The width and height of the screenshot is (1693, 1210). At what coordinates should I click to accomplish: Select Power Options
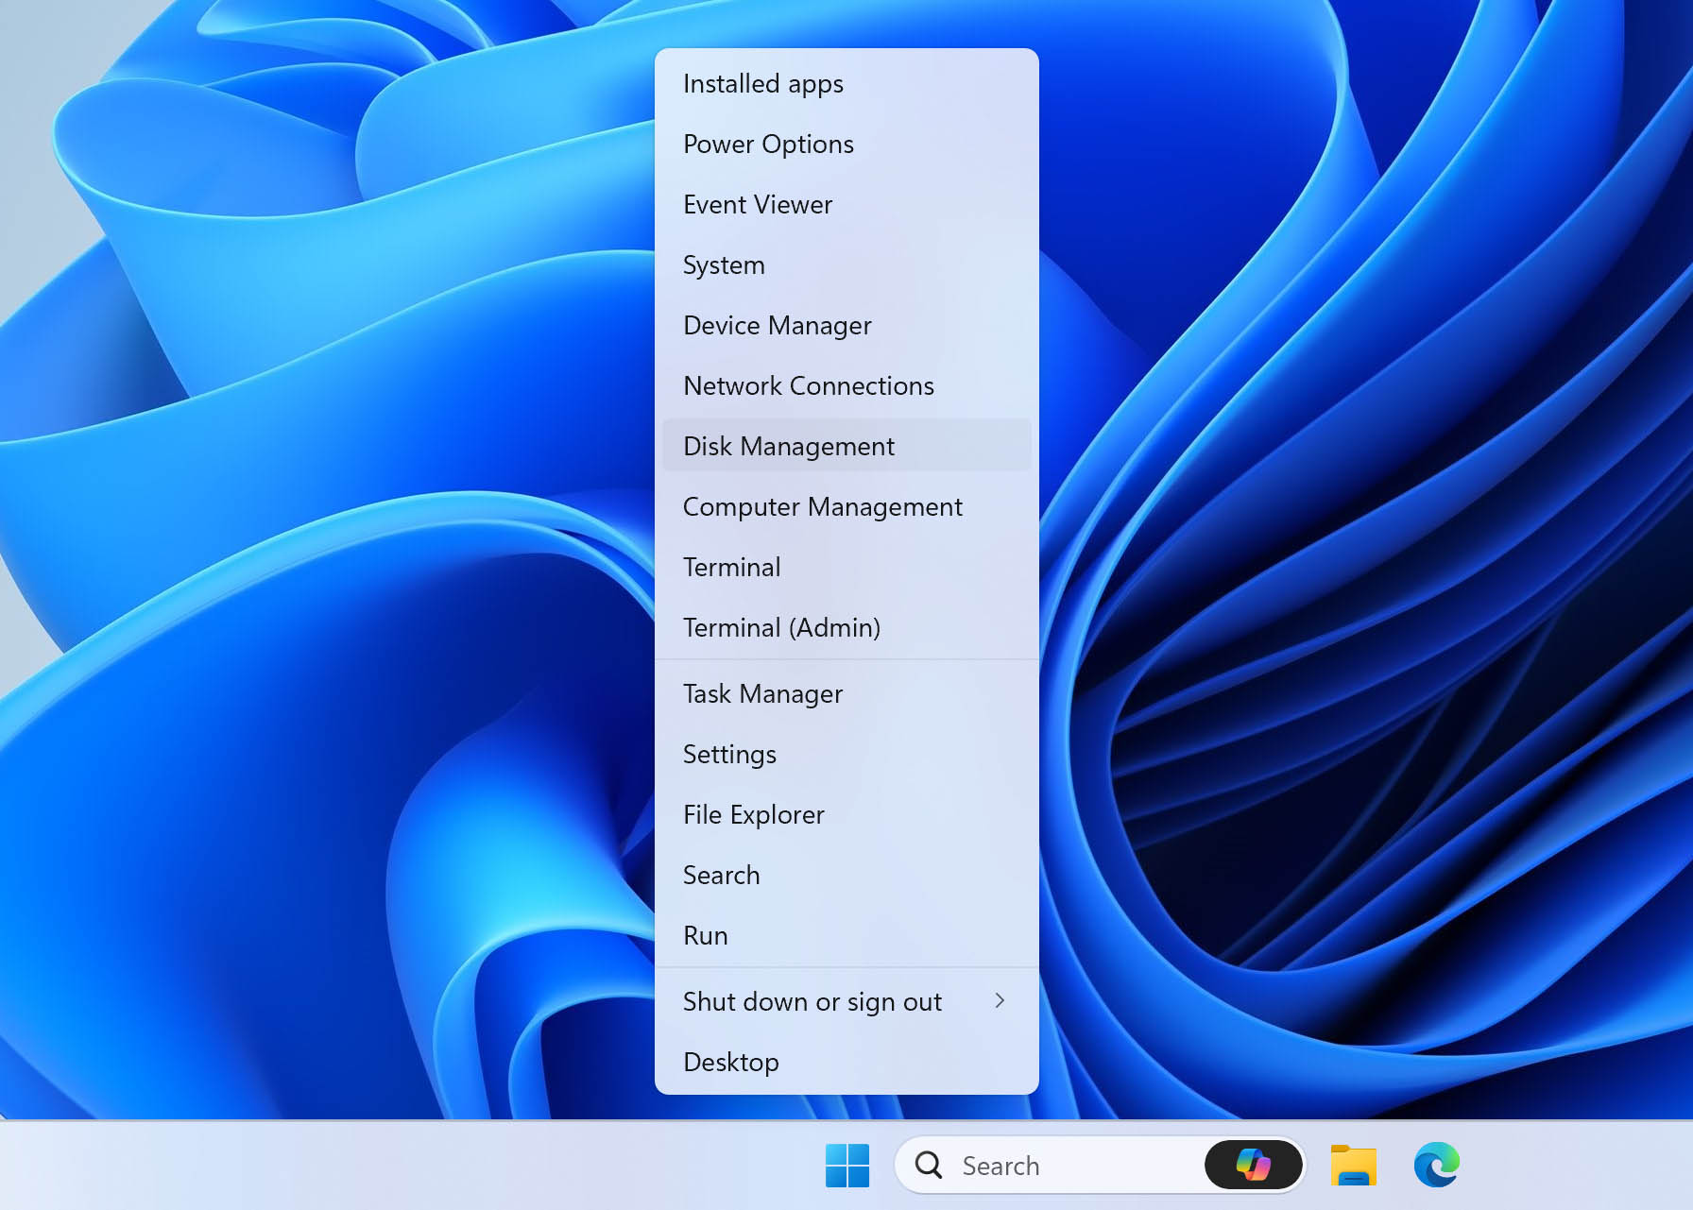click(x=768, y=145)
